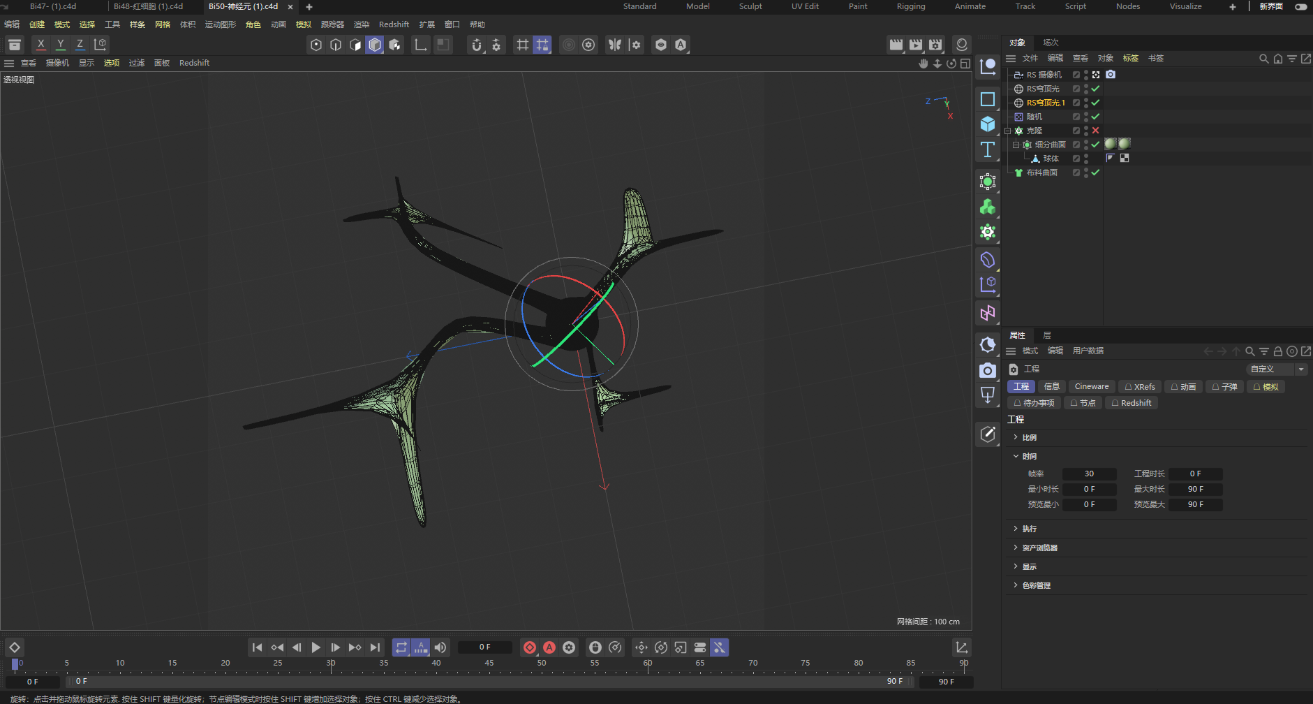Image resolution: width=1313 pixels, height=704 pixels.
Task: Enable the snap magnet icon
Action: (477, 45)
